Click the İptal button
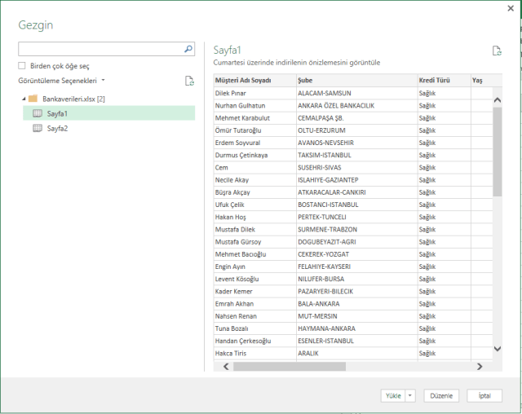This screenshot has height=414, width=522. point(484,396)
